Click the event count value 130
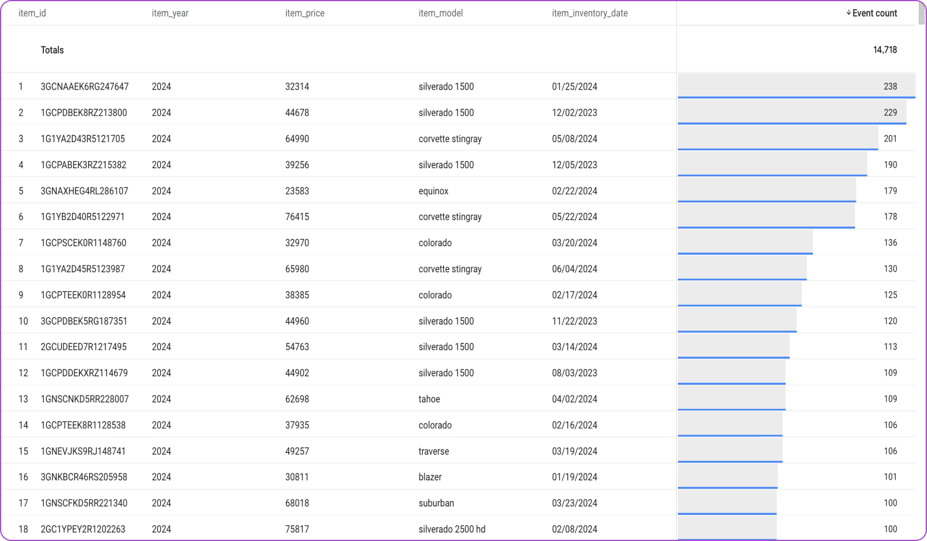This screenshot has height=541, width=927. (x=890, y=269)
